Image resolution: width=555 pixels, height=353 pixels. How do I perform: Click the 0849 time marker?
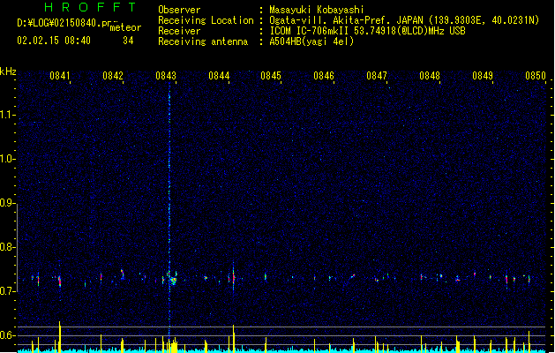point(483,76)
